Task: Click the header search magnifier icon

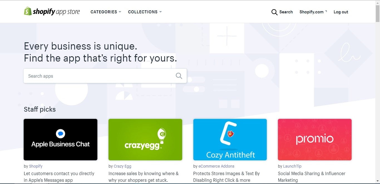Action: [x=274, y=12]
